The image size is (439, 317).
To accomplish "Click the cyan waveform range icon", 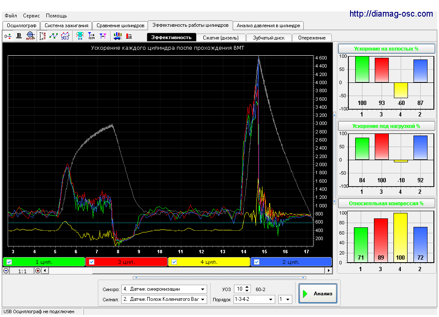I will pos(80,36).
